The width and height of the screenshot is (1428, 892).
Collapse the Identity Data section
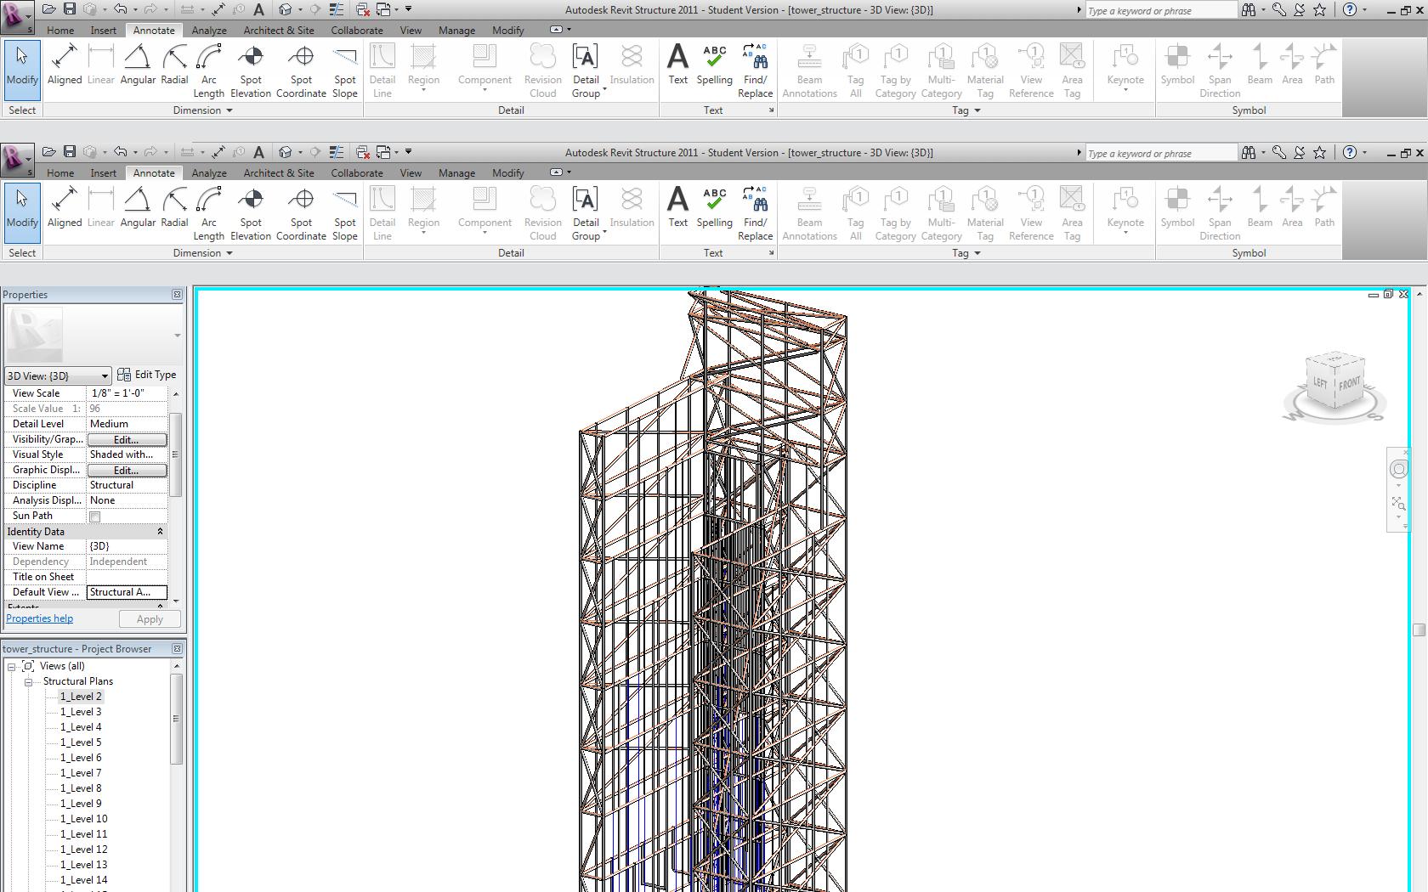(160, 531)
